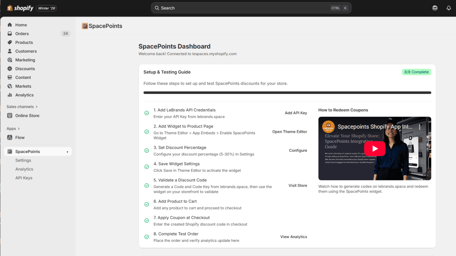Toggle completion check for Add LeBrands API Credentials
This screenshot has width=456, height=256.
tap(146, 113)
